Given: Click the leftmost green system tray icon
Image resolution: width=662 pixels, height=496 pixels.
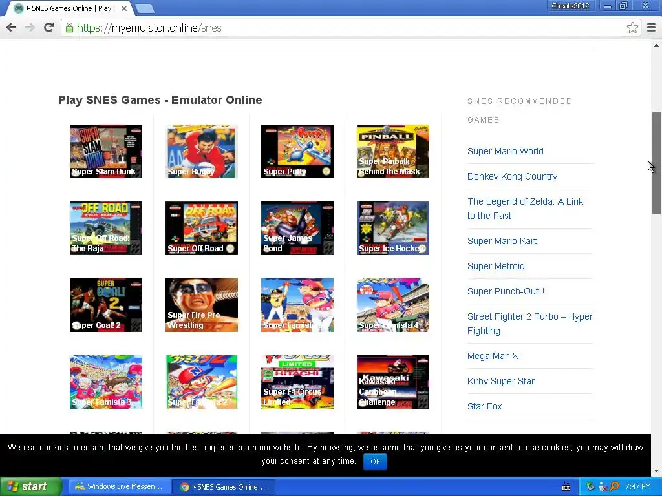Looking at the screenshot, I should pos(590,487).
